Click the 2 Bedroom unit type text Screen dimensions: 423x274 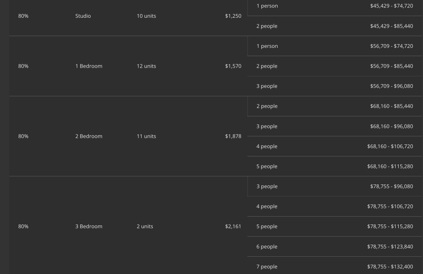(89, 136)
